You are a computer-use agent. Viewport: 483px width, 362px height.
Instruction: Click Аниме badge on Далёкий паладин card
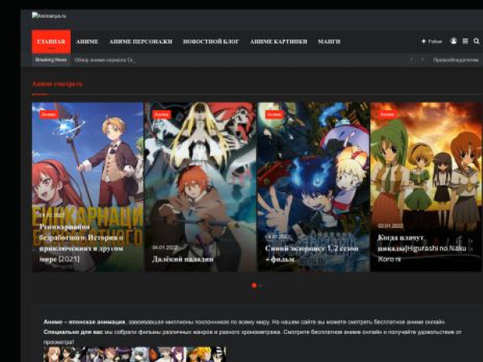pos(162,114)
